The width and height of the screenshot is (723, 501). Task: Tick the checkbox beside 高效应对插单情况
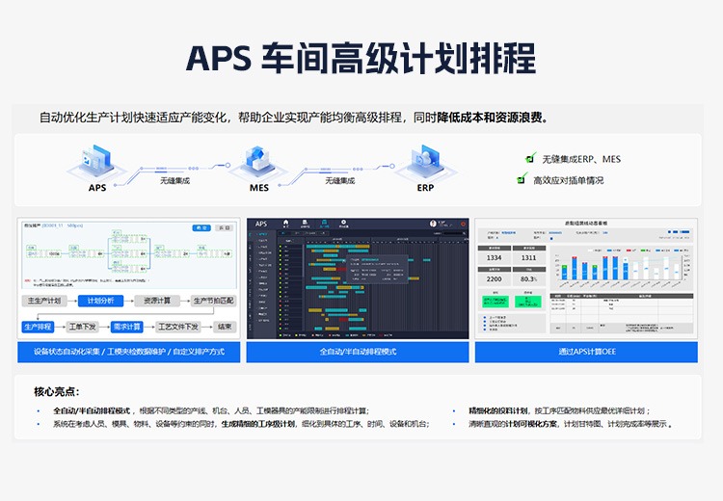tap(522, 179)
